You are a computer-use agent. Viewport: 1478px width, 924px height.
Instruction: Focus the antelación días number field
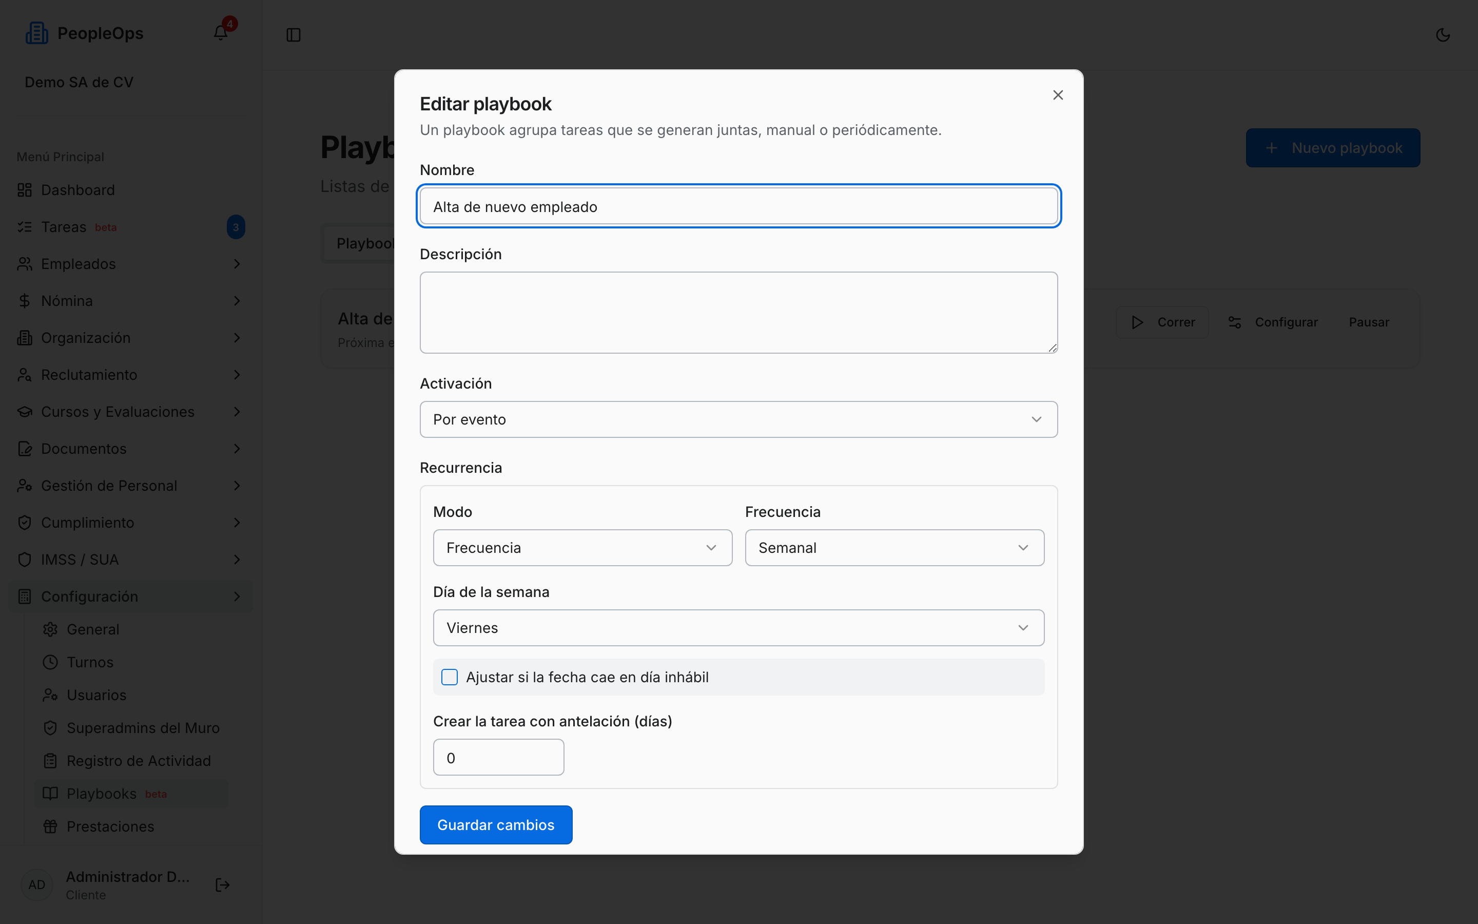click(x=498, y=758)
